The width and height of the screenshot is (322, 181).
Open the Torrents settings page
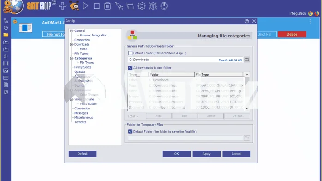tap(80, 122)
